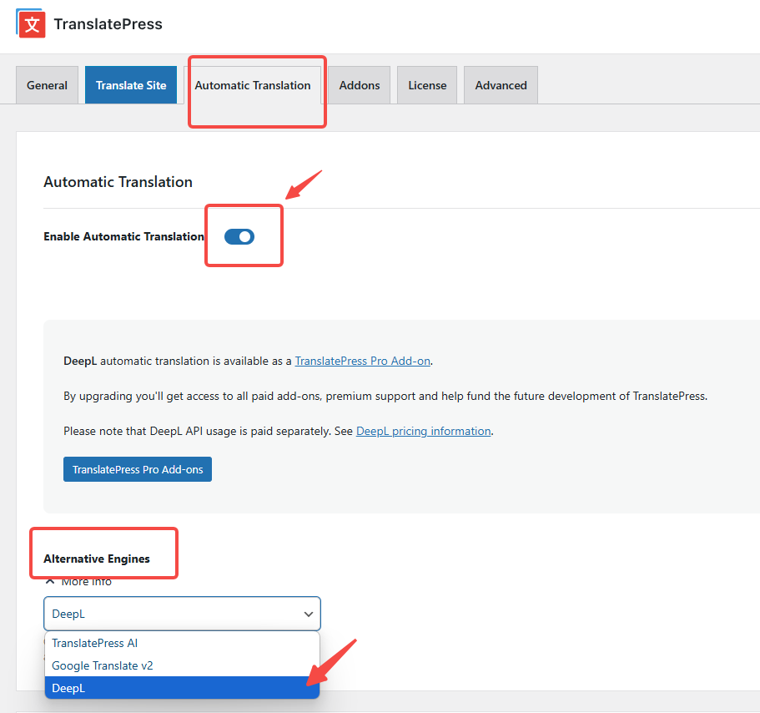Toggle the Enable Automatic Translation switch

(239, 237)
